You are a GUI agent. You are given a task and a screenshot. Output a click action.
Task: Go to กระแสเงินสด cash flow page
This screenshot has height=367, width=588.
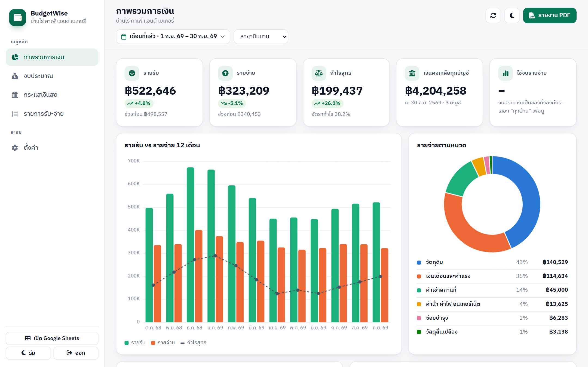pos(52,95)
